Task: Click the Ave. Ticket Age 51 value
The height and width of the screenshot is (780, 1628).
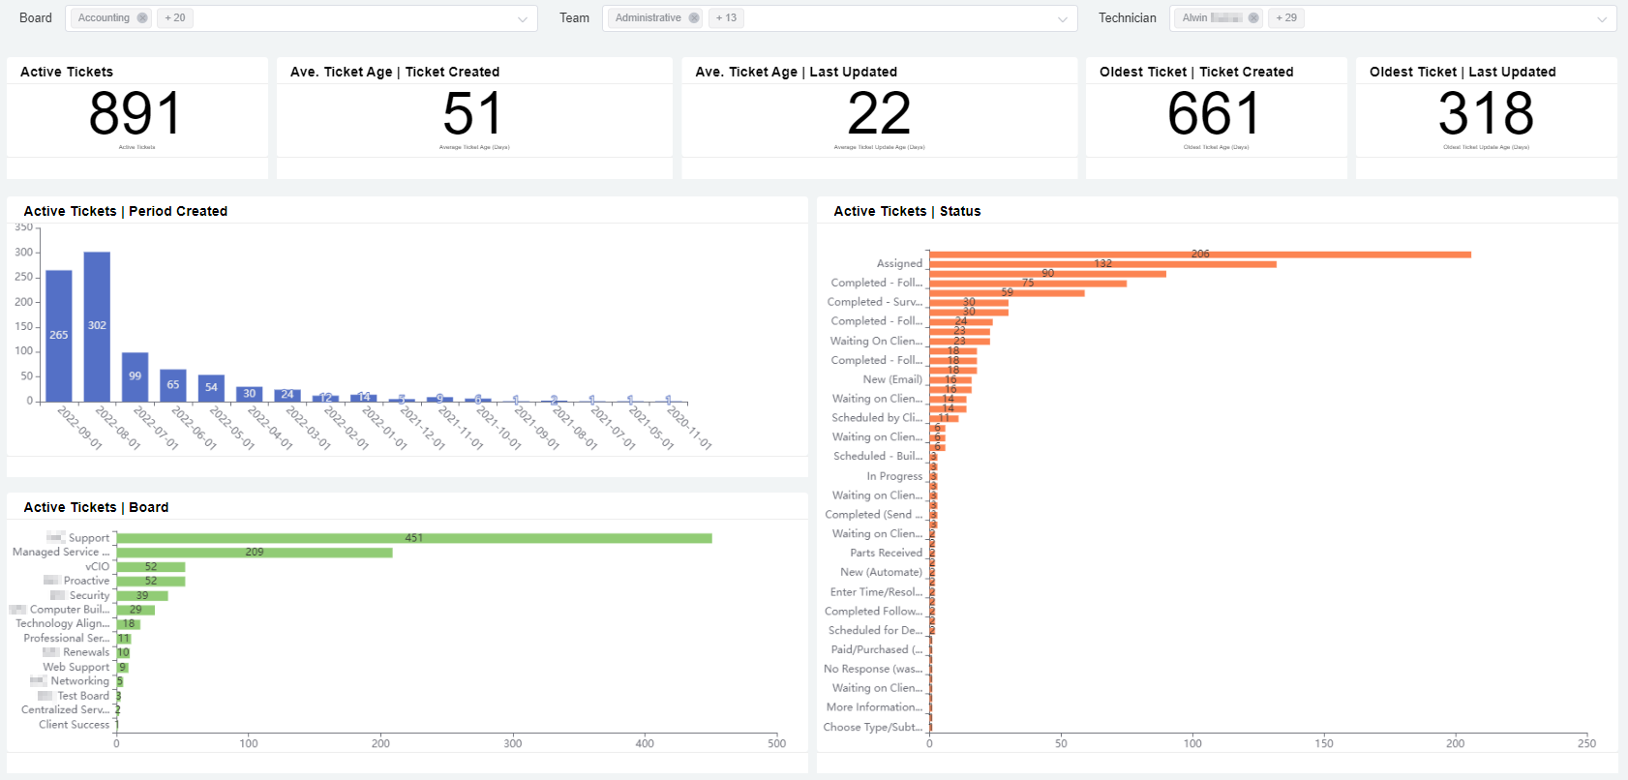Action: [473, 114]
